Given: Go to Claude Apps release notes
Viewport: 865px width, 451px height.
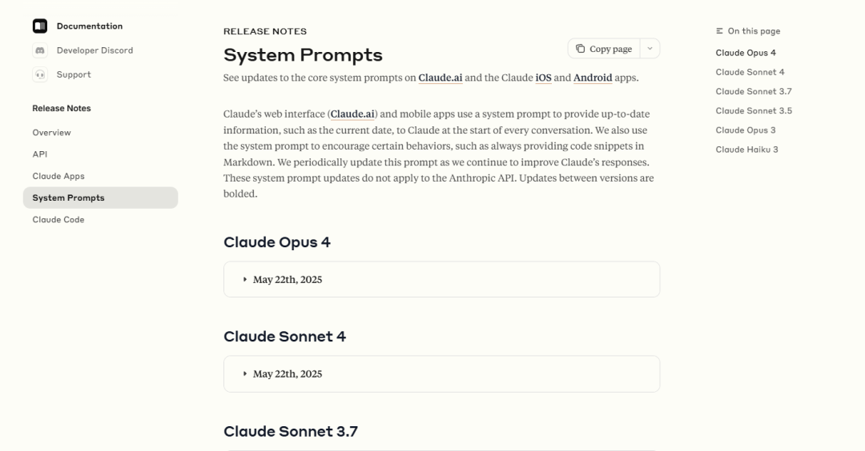Looking at the screenshot, I should click(x=58, y=176).
